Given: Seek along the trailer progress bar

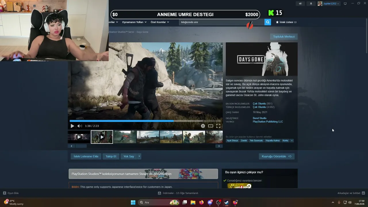Looking at the screenshot, I should (145, 121).
